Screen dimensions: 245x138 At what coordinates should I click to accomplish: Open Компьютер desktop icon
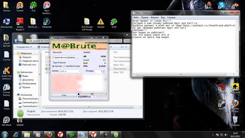(x=7, y=23)
